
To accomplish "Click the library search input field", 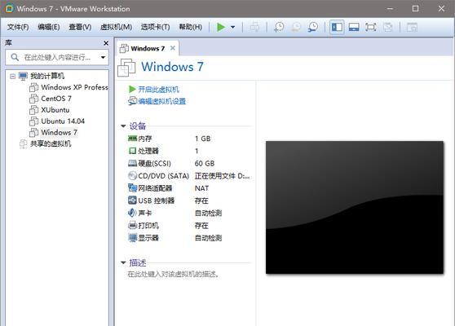I will coord(57,57).
